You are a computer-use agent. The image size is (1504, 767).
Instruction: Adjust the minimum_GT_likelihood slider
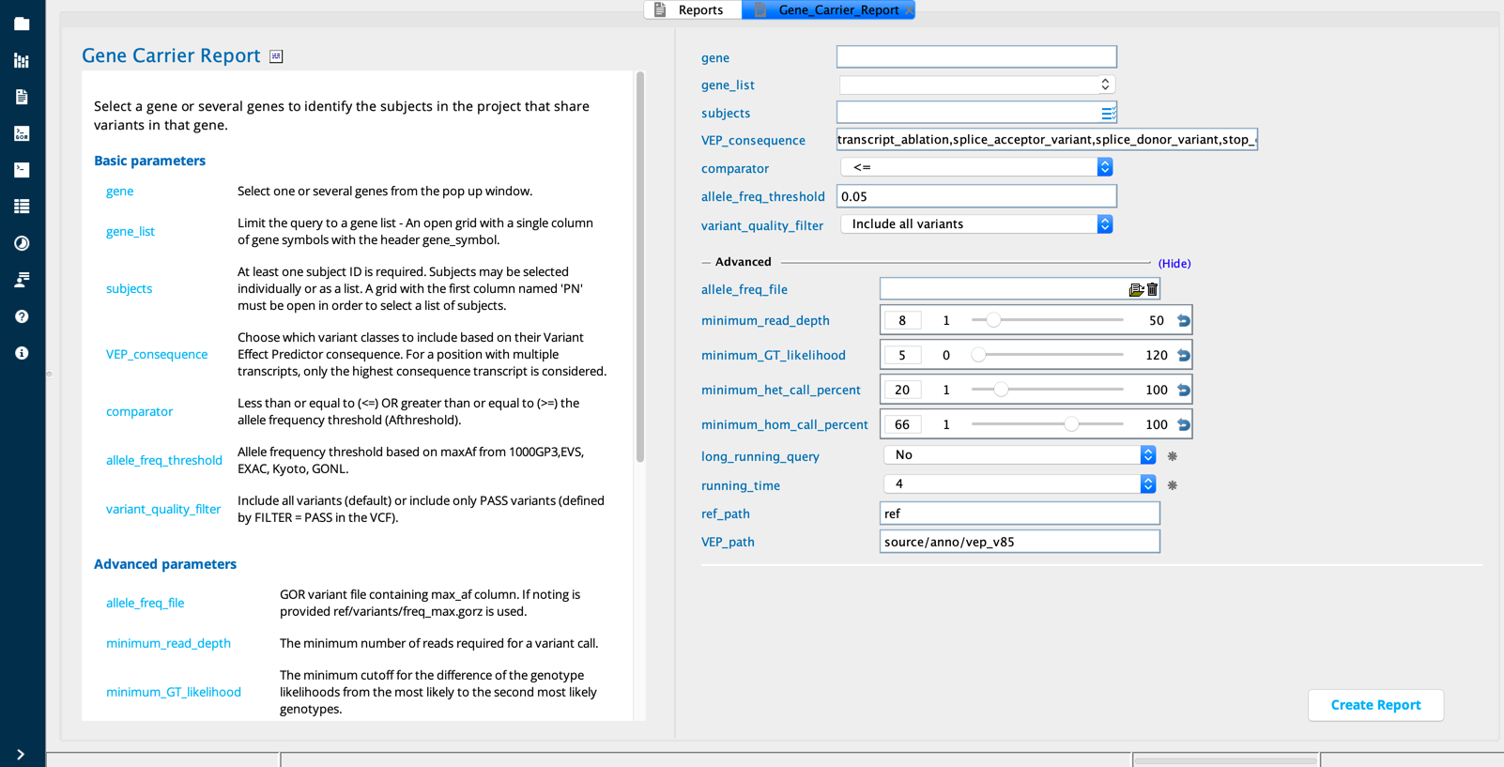(1047, 356)
